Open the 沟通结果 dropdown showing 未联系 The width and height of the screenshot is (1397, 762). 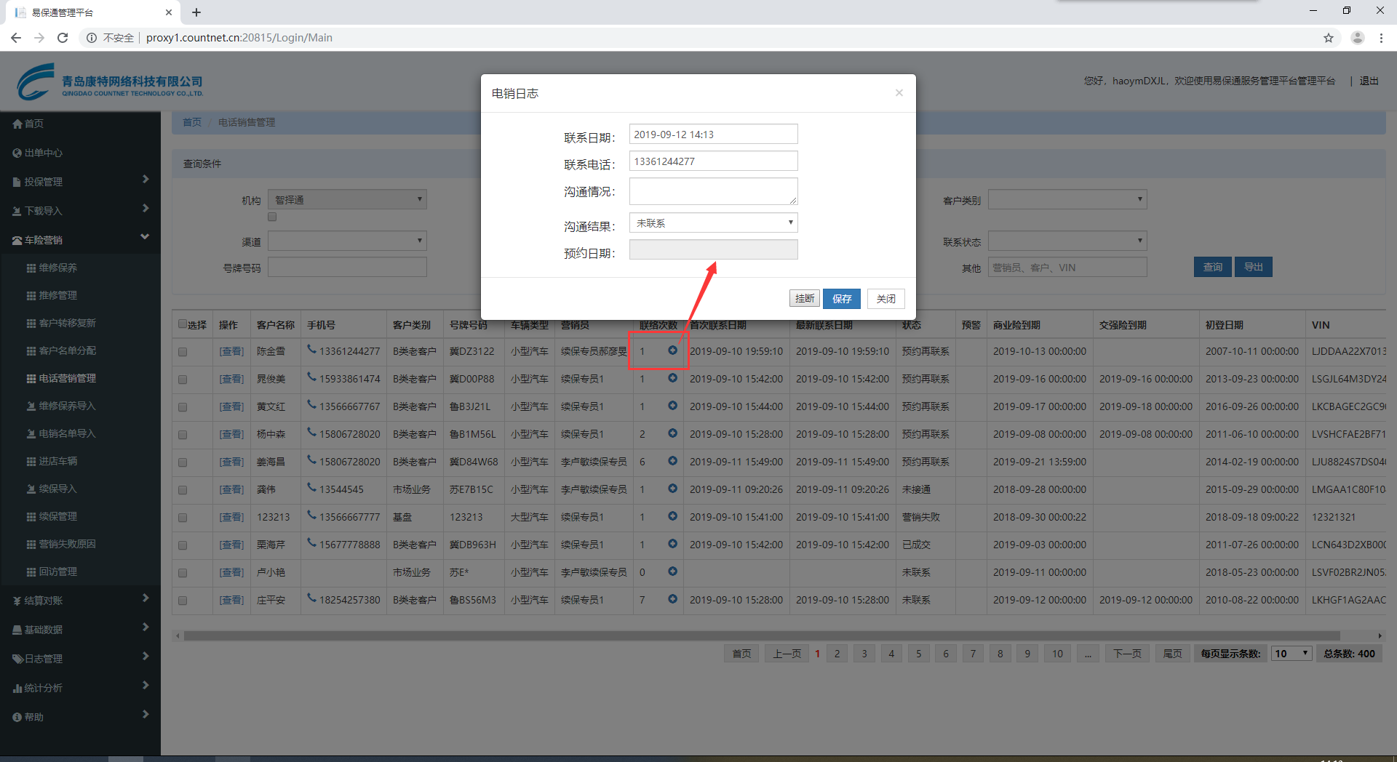tap(713, 222)
